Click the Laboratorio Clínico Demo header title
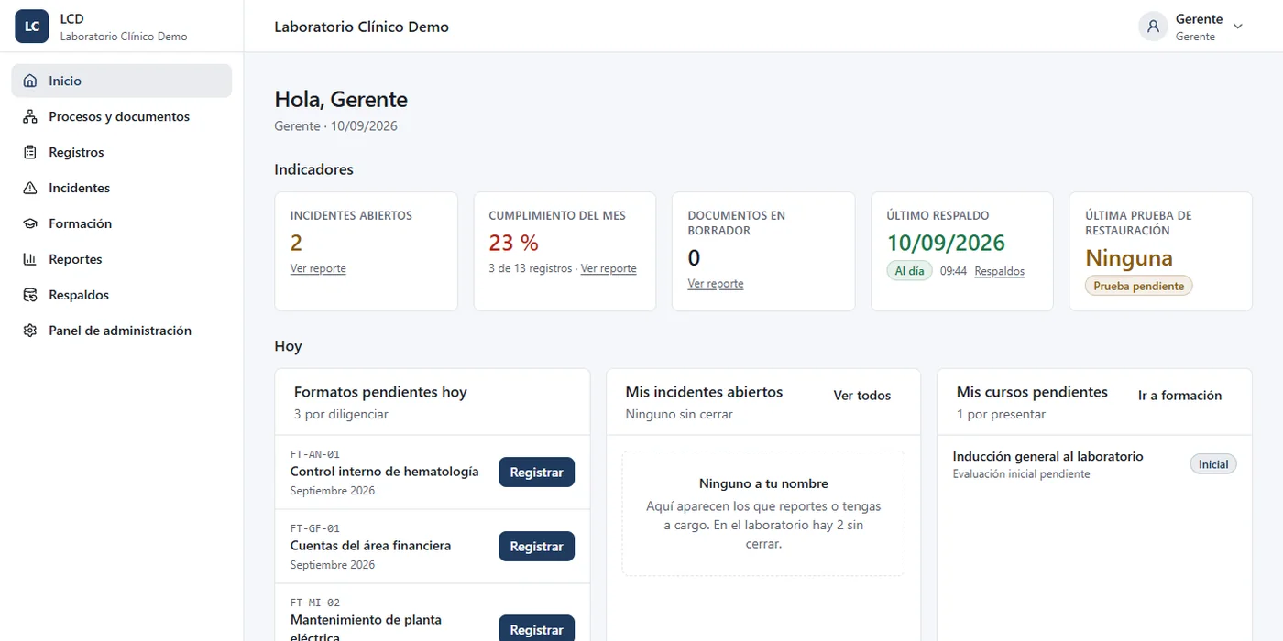The width and height of the screenshot is (1283, 641). point(362,27)
